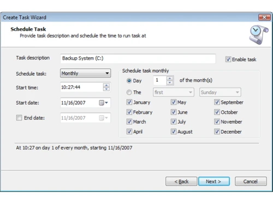
Task: Uncheck the October checkbox
Action: tap(217, 112)
